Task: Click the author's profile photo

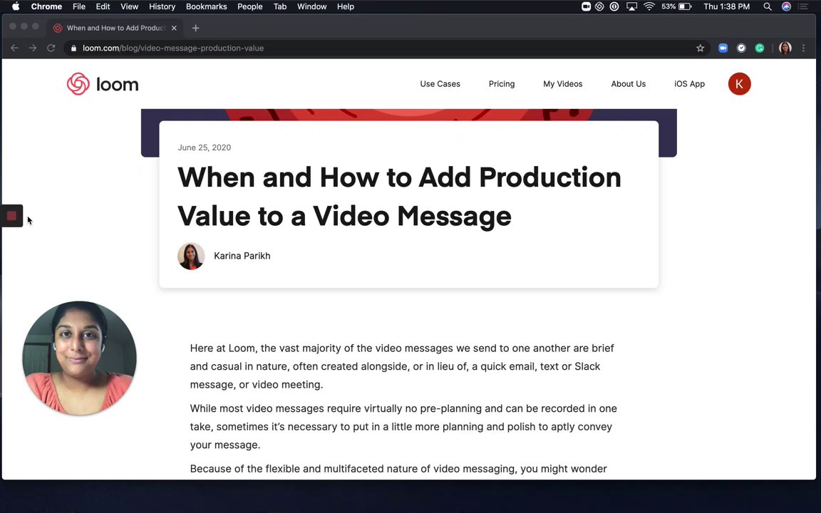Action: tap(191, 256)
